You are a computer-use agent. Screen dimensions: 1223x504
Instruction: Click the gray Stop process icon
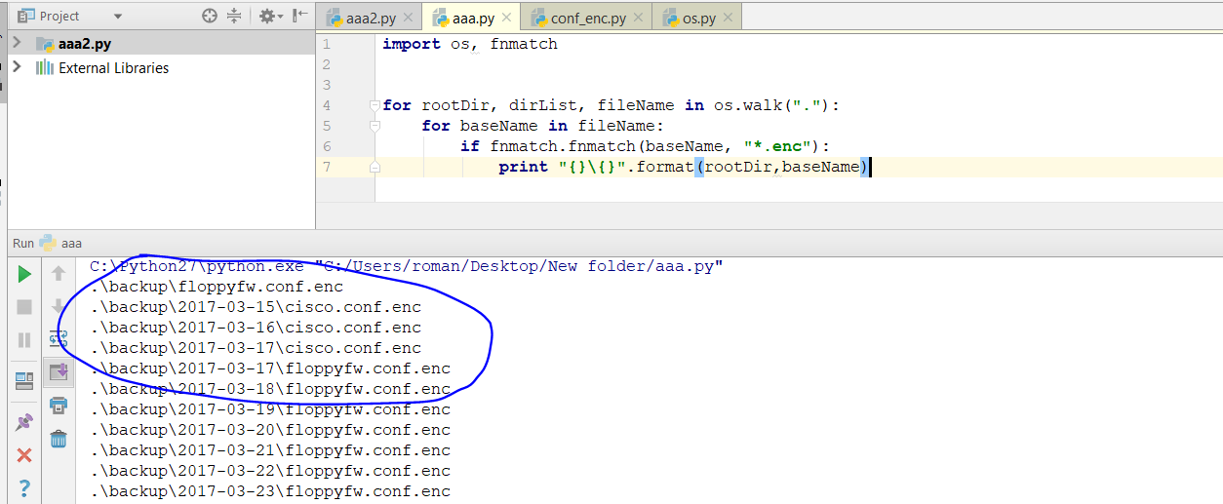coord(24,307)
